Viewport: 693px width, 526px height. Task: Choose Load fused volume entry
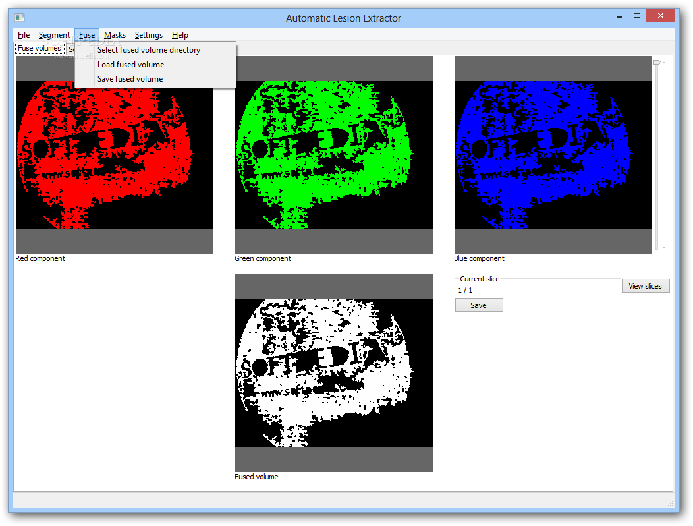coord(155,65)
